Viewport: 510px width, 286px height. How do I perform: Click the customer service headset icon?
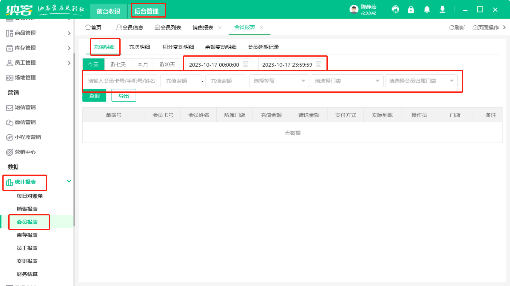tap(395, 10)
